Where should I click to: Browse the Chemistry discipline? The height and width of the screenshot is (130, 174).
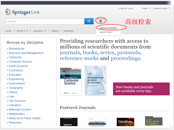15,57
